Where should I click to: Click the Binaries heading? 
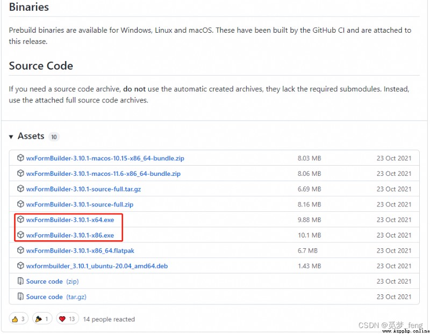(29, 7)
